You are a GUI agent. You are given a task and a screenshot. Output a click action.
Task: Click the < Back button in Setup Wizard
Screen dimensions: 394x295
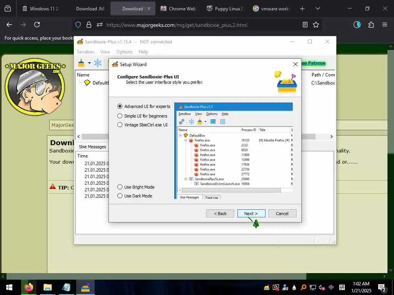coord(220,214)
